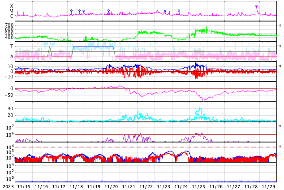Click the 11/23 date label
Image resolution: width=284 pixels, height=190 pixels.
click(x=164, y=187)
